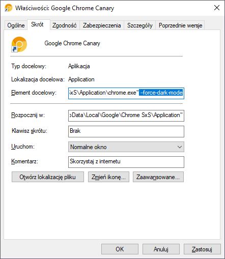This screenshot has width=225, height=259.
Task: Open the Zmień ikonę dialog
Action: pos(108,177)
